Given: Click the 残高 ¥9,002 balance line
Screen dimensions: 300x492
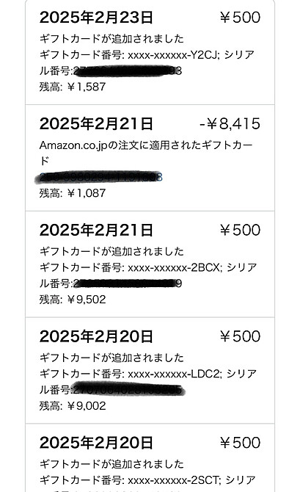Looking at the screenshot, I should tap(73, 406).
